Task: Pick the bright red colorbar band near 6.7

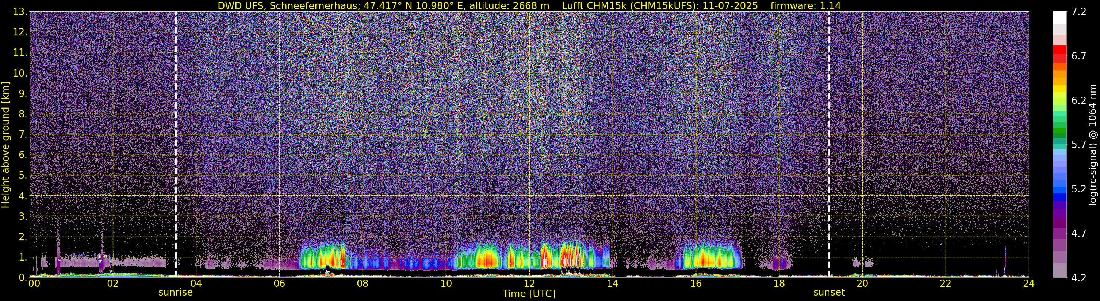Action: [x=1059, y=49]
